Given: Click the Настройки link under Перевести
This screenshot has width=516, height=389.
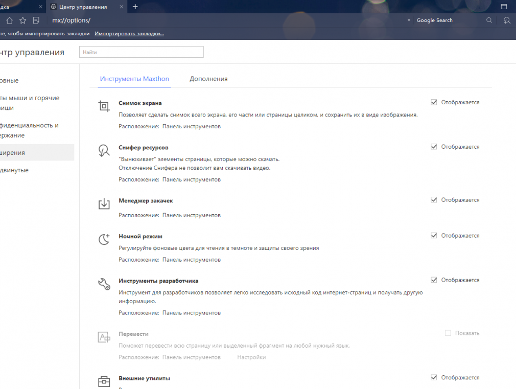Looking at the screenshot, I should [x=251, y=357].
